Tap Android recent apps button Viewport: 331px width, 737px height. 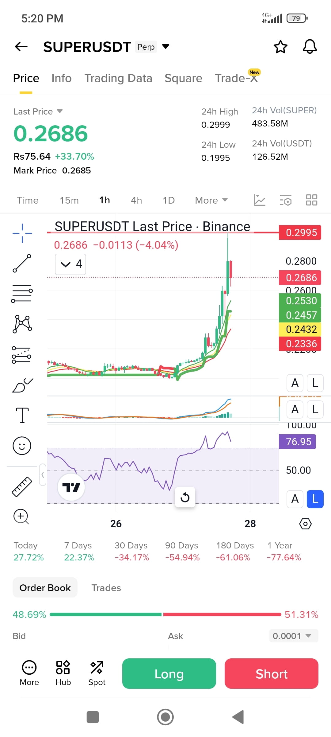[93, 717]
